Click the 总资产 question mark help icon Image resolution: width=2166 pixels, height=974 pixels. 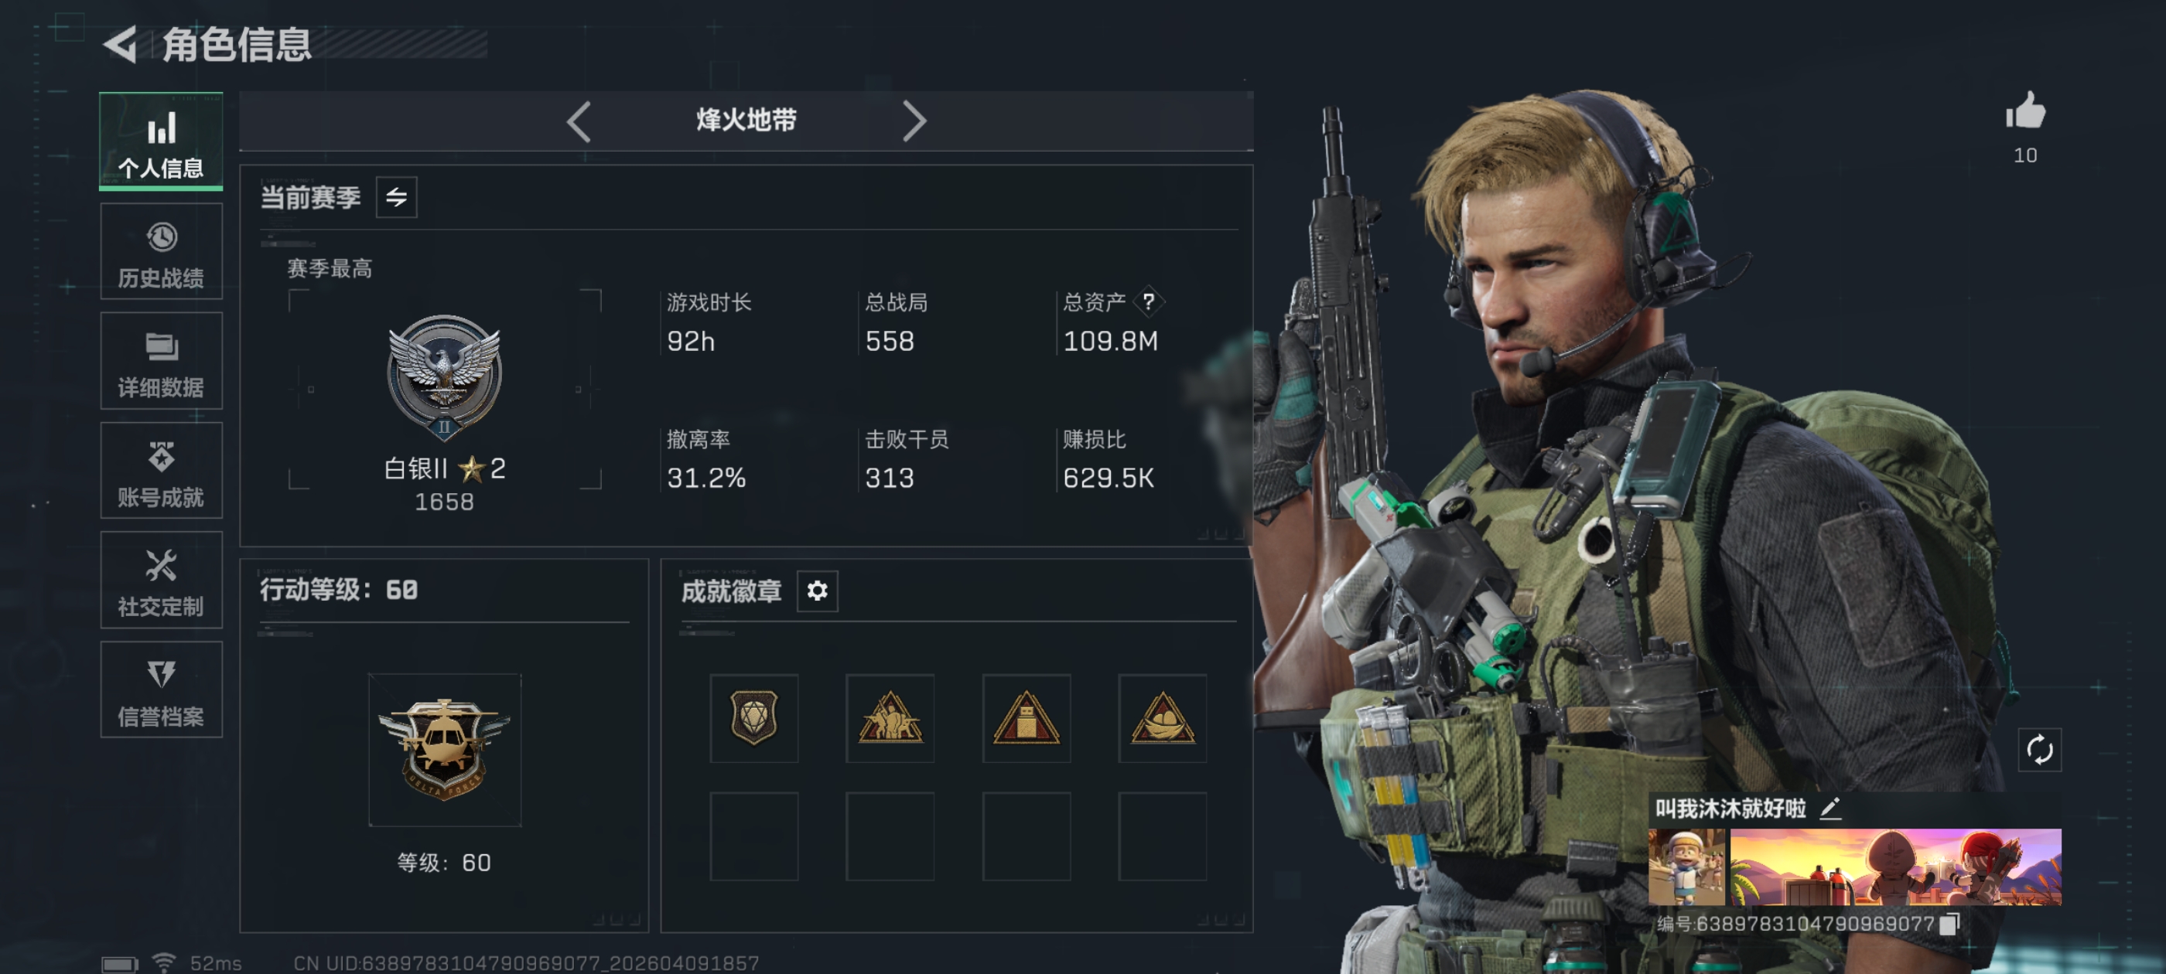tap(1148, 301)
